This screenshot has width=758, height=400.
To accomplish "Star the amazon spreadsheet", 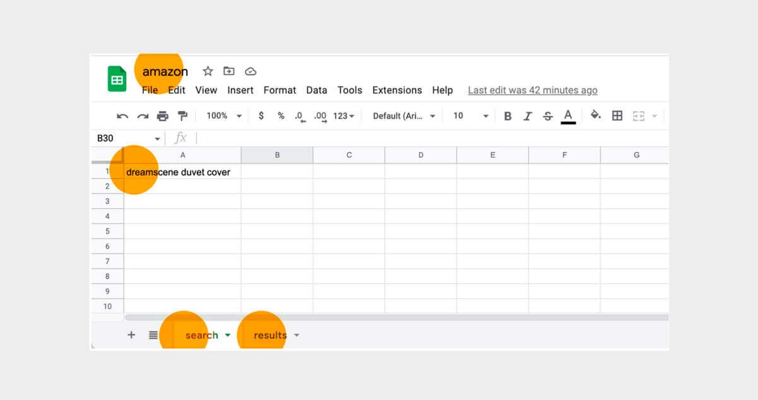I will pyautogui.click(x=207, y=71).
